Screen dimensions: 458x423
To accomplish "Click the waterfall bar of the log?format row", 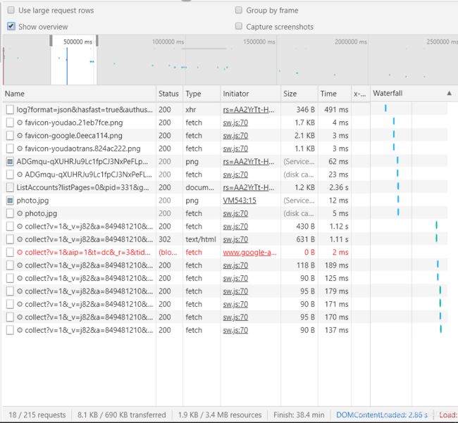I will [385, 108].
